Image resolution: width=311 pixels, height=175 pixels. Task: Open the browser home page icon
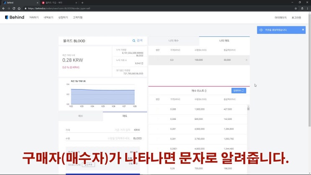[19, 8]
